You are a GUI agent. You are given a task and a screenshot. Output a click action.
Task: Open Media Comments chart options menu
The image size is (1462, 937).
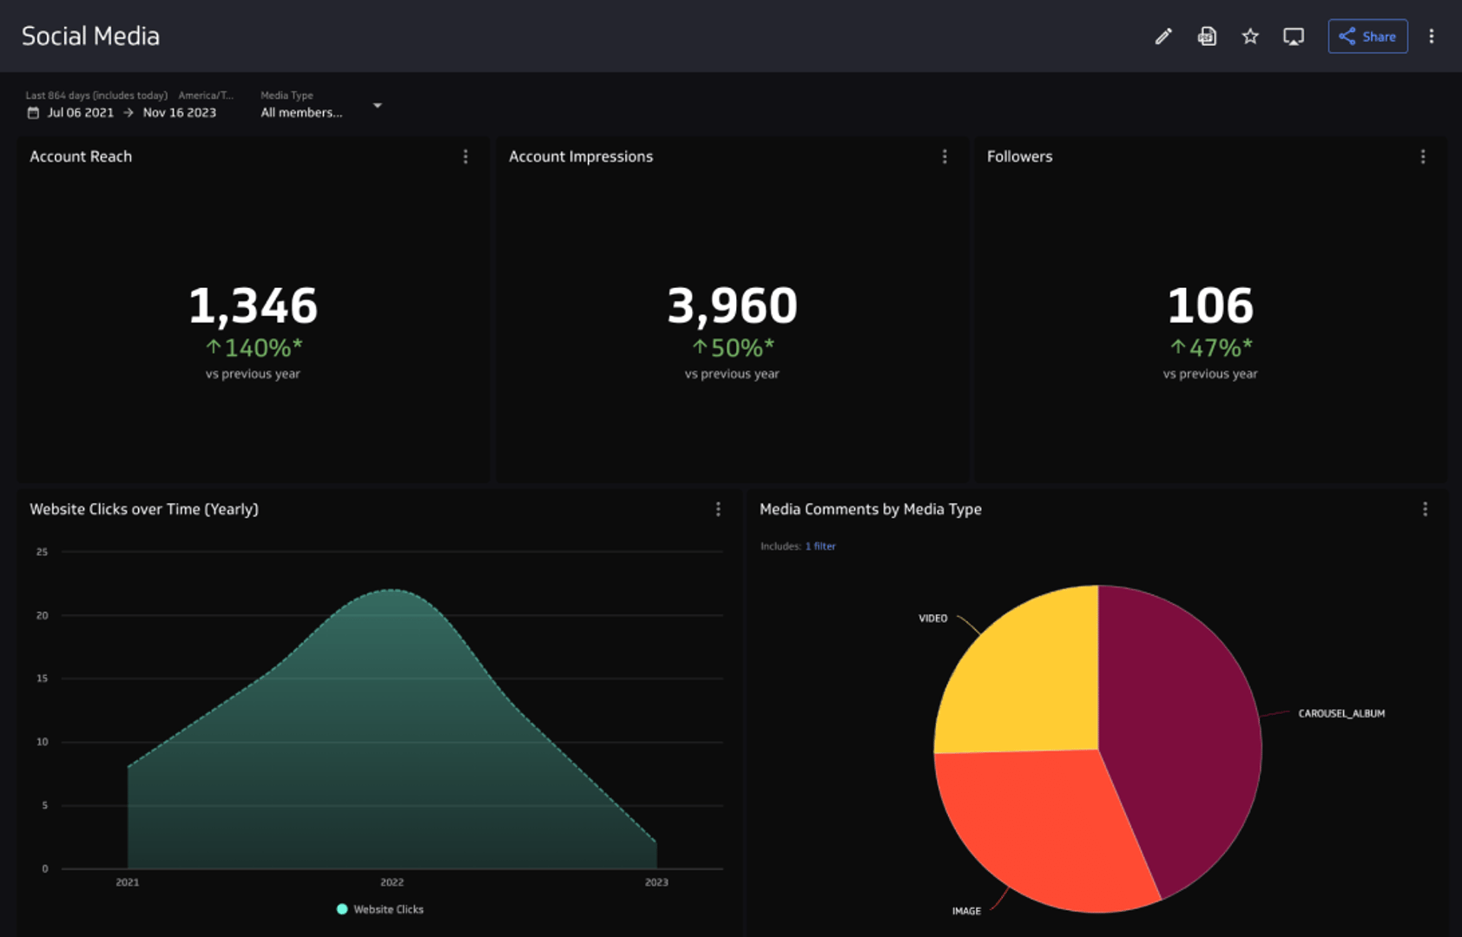point(1425,509)
